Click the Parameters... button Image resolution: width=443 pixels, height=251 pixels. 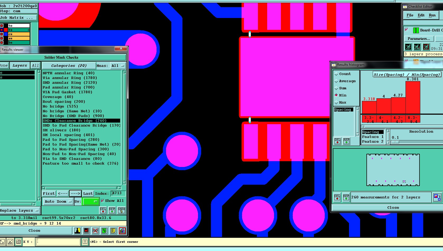[419, 39]
